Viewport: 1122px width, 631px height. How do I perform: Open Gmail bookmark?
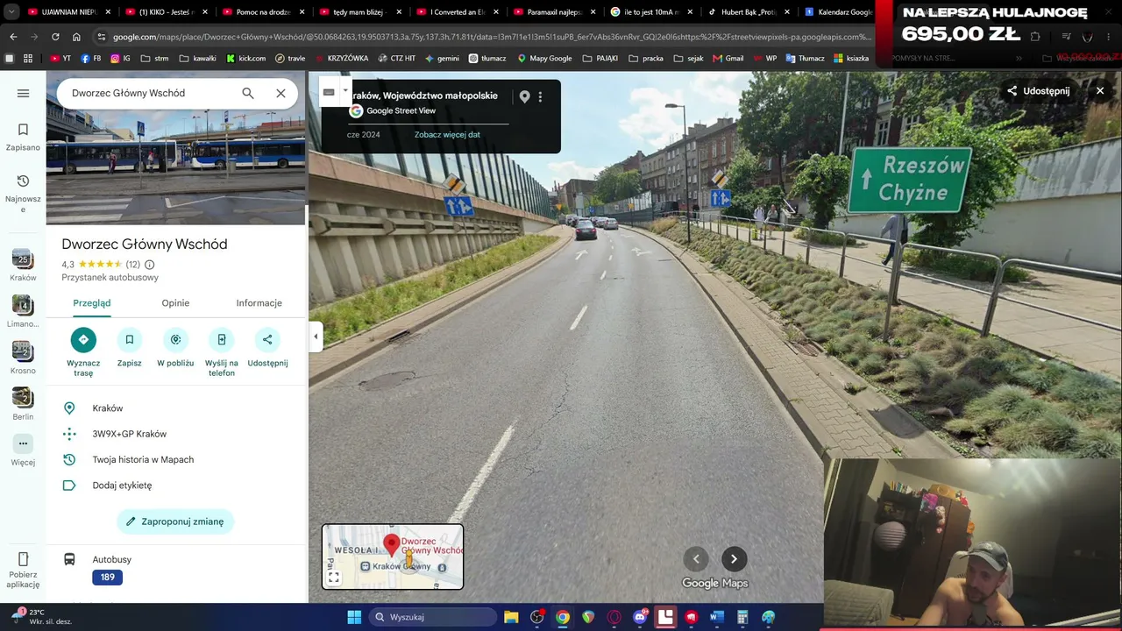(x=728, y=59)
